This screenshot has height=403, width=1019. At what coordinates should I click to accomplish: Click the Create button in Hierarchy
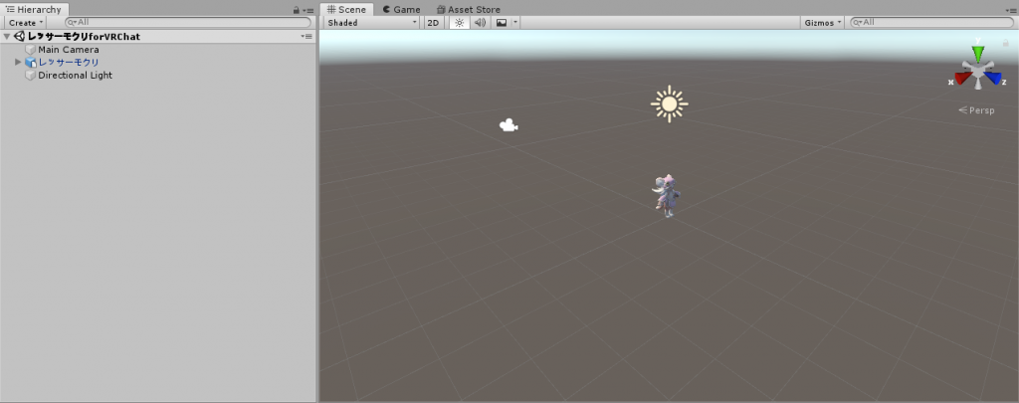coord(25,22)
